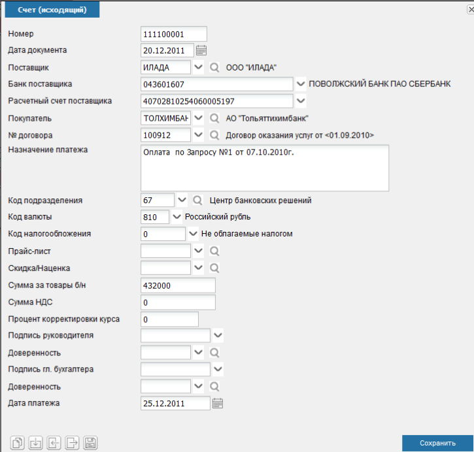This screenshot has width=474, height=452.
Task: Expand the Код валюты dropdown
Action: pyautogui.click(x=177, y=217)
